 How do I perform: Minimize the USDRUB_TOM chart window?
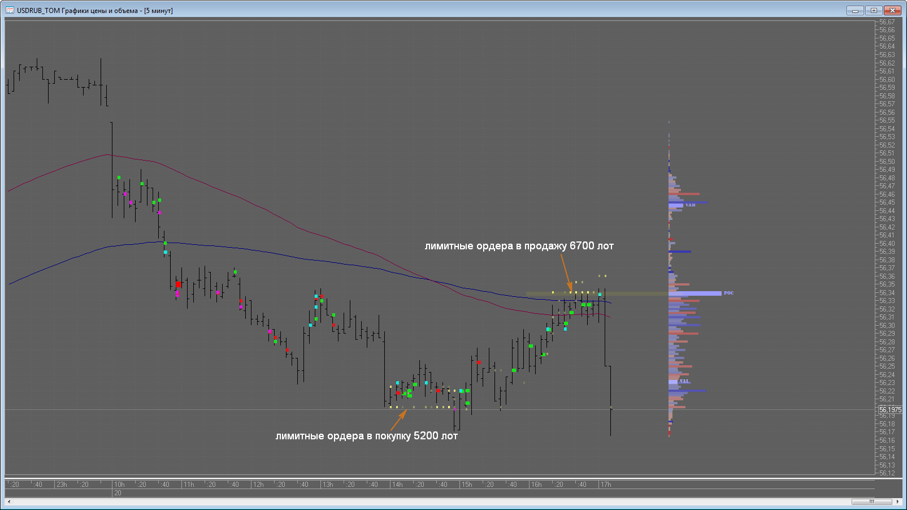(855, 10)
